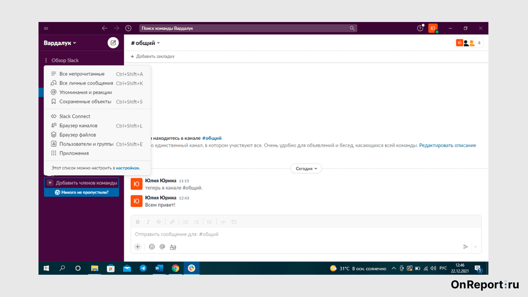Select Все непрочитанные

pos(97,74)
